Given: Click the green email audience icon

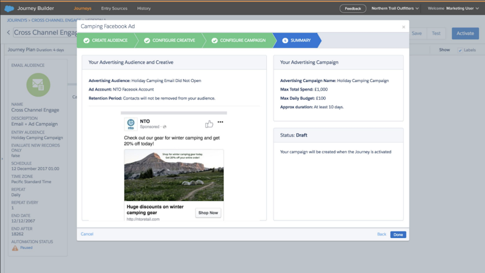Looking at the screenshot, I should point(38,85).
